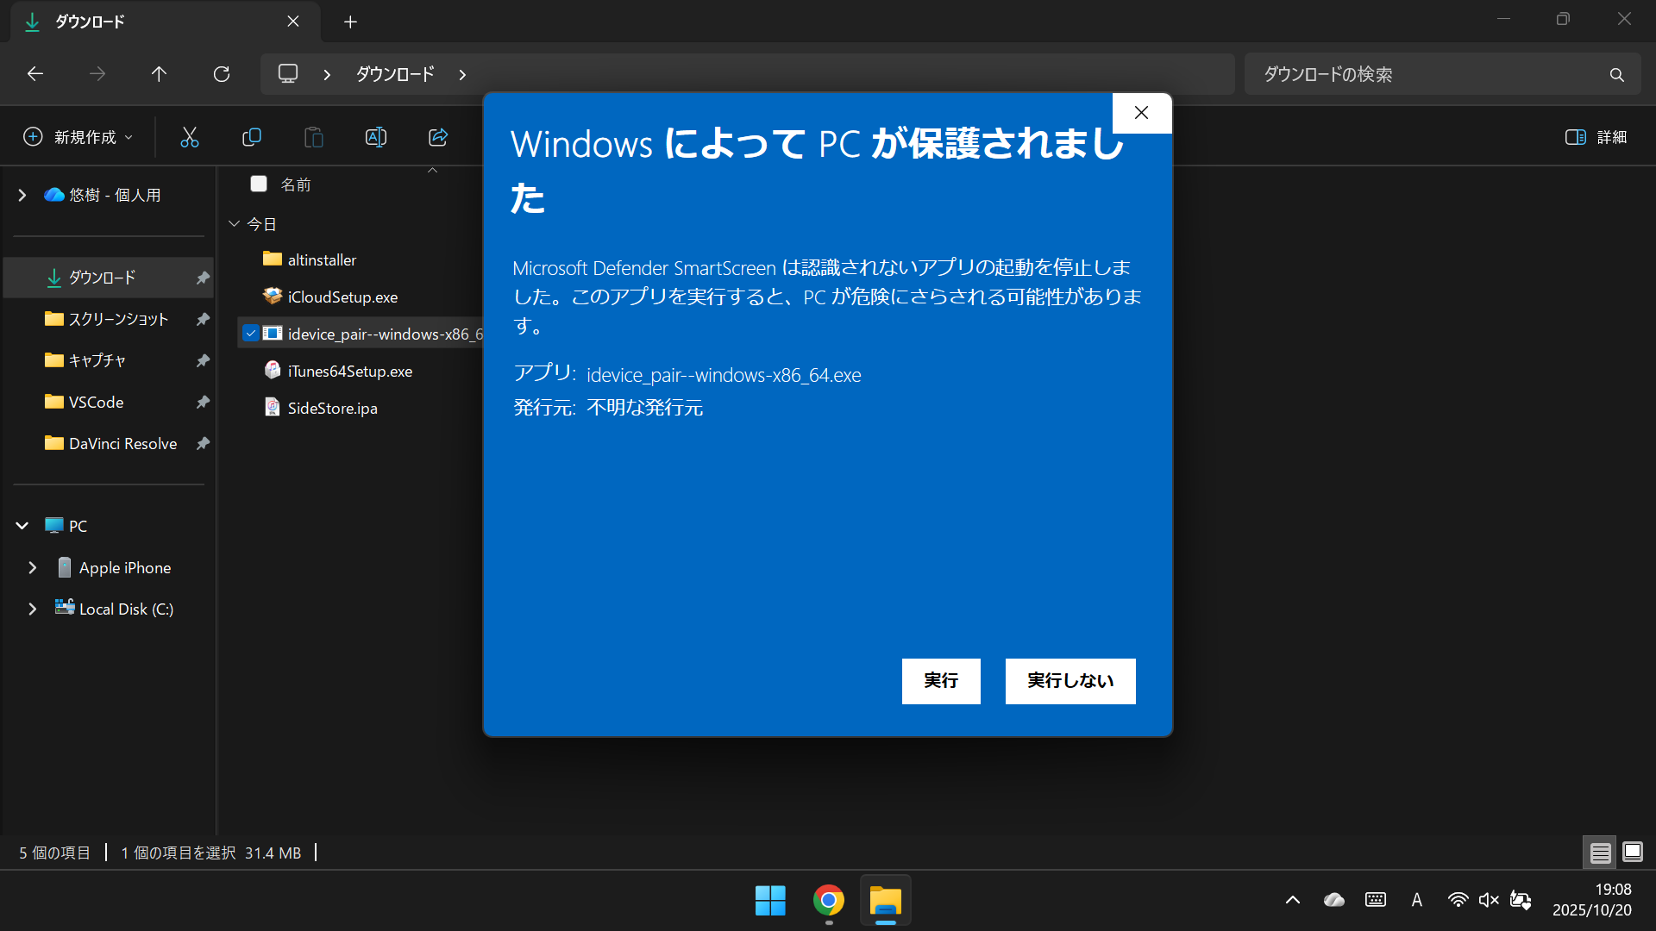Click the Refresh icon in the address bar

point(222,74)
